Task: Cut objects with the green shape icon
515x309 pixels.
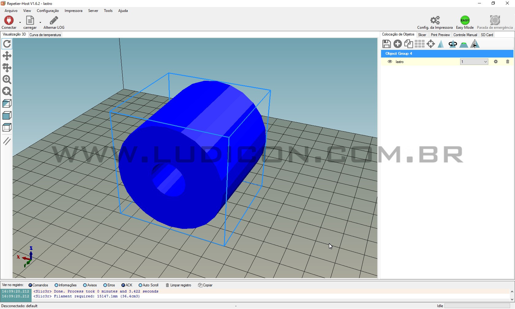Action: [x=464, y=45]
